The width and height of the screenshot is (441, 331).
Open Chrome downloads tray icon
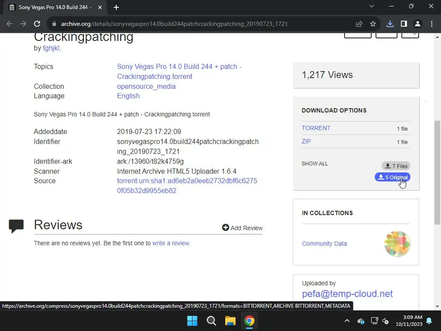390,24
